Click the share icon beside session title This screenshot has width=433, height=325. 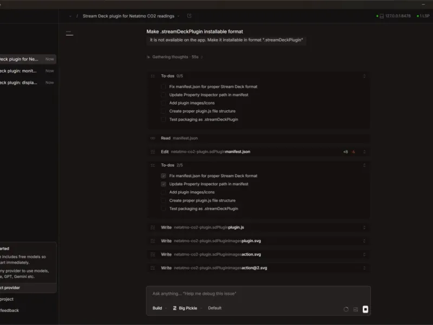[189, 16]
